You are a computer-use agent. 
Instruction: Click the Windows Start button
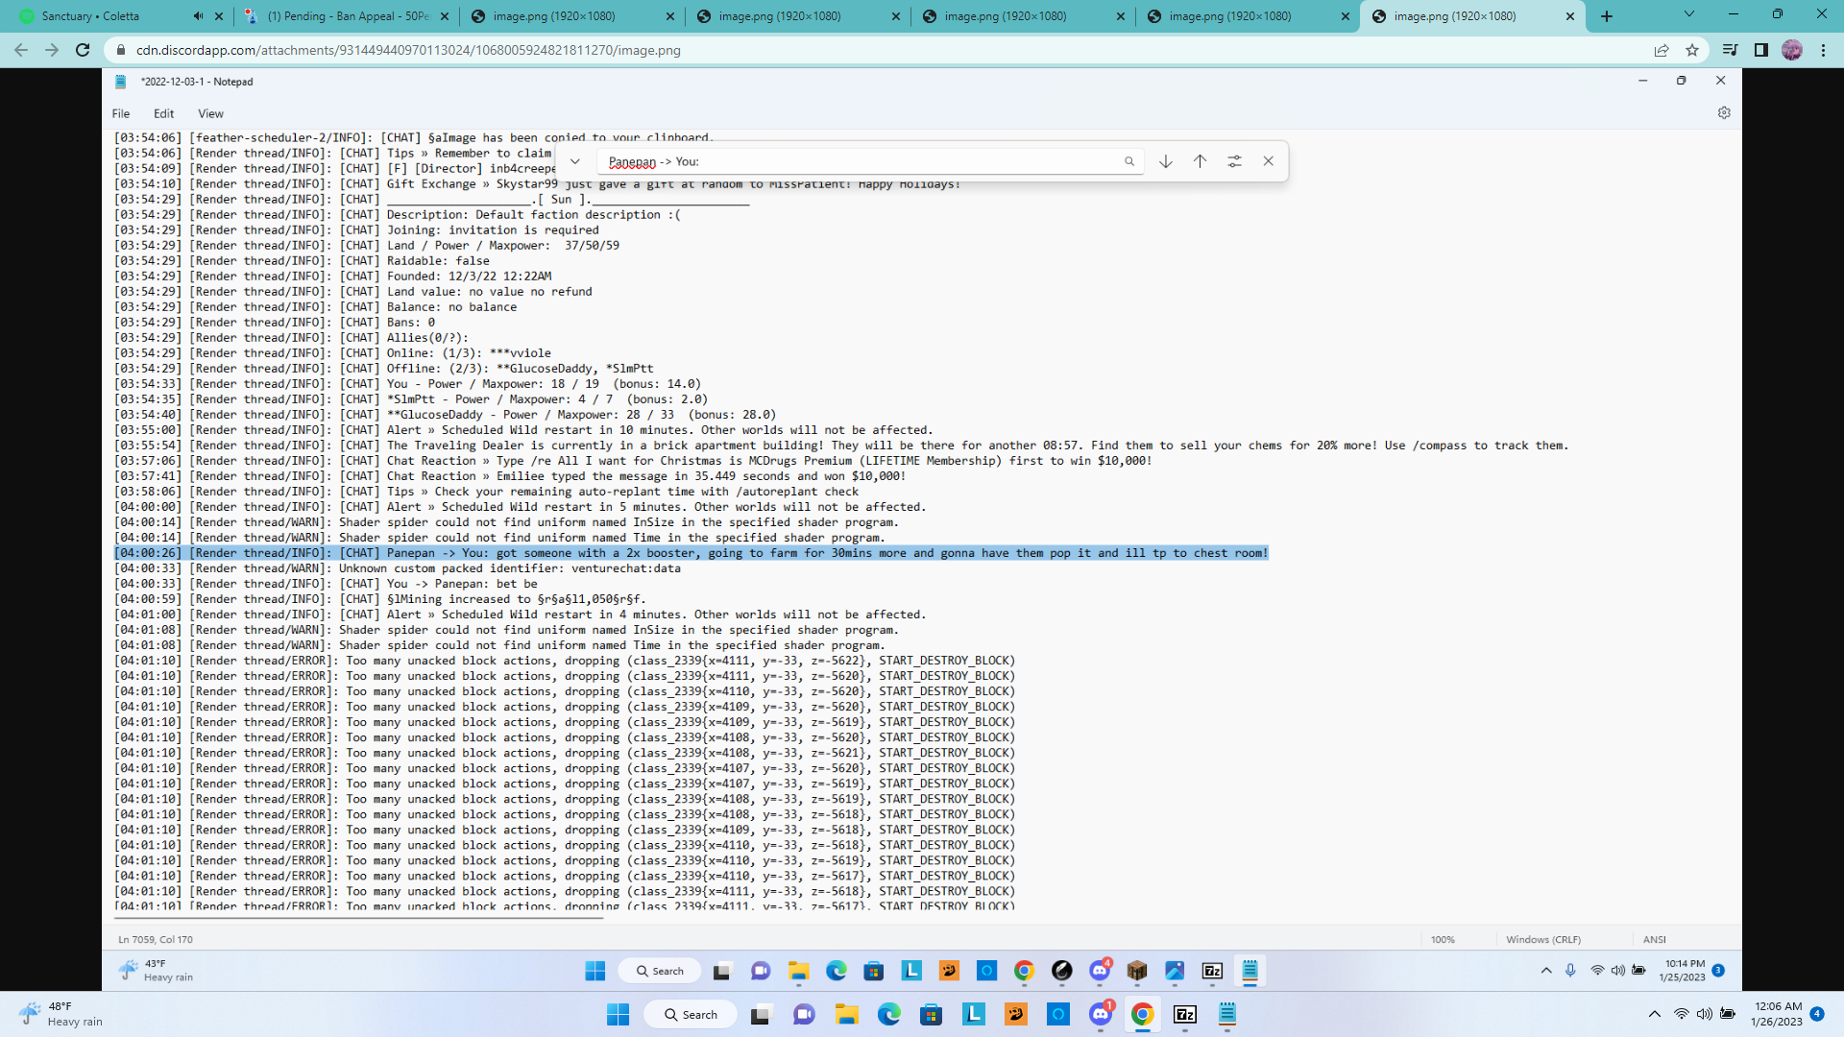point(618,1014)
